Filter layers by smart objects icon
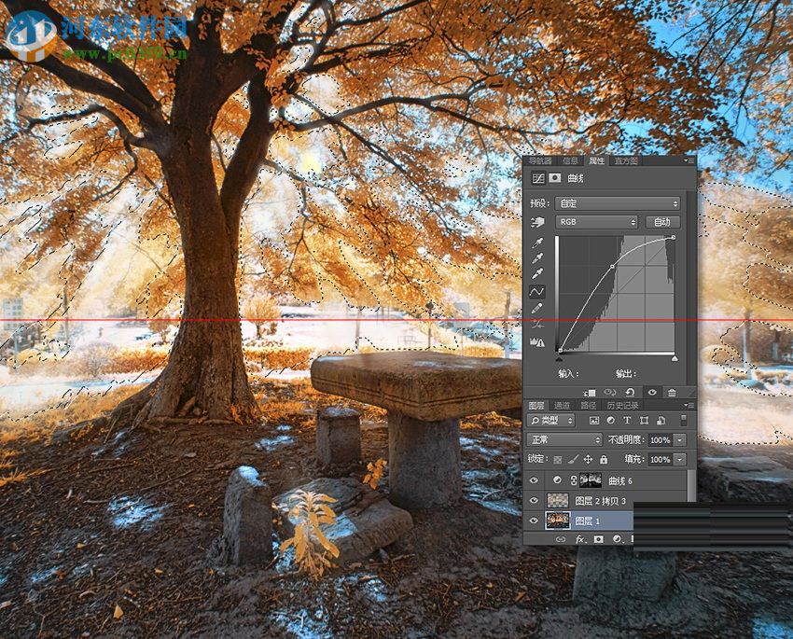Image resolution: width=793 pixels, height=639 pixels. 661,420
